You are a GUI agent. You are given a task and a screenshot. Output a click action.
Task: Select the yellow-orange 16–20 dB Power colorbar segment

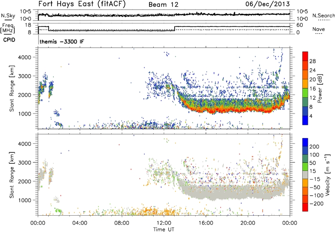click(305, 84)
